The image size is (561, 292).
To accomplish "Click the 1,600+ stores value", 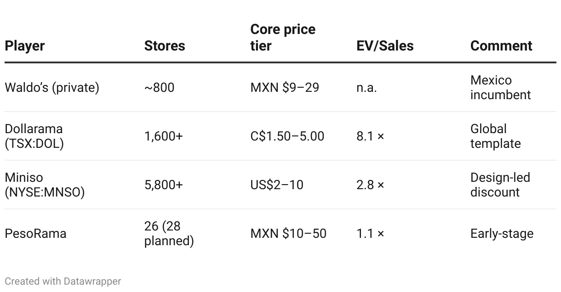I will click(164, 136).
